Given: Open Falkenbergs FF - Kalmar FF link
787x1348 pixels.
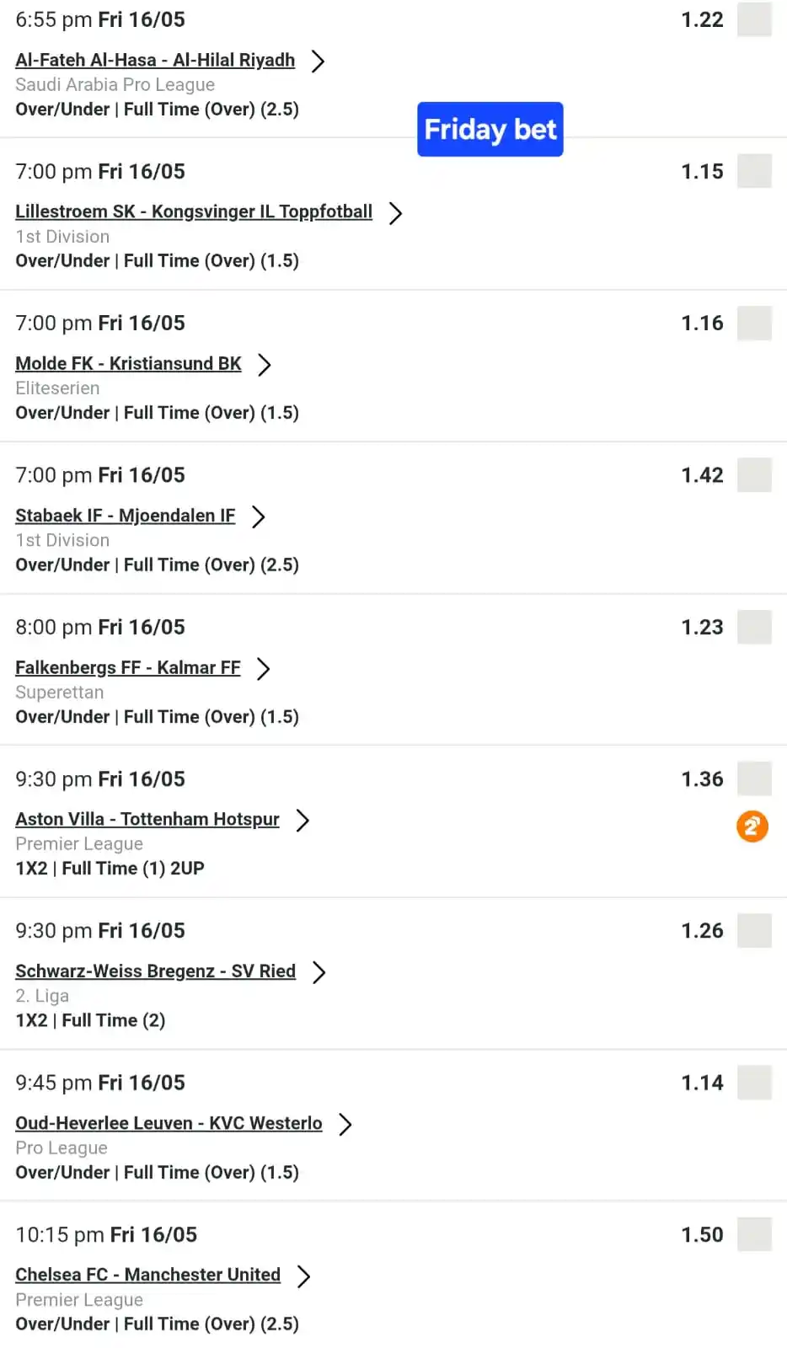Looking at the screenshot, I should pyautogui.click(x=128, y=667).
